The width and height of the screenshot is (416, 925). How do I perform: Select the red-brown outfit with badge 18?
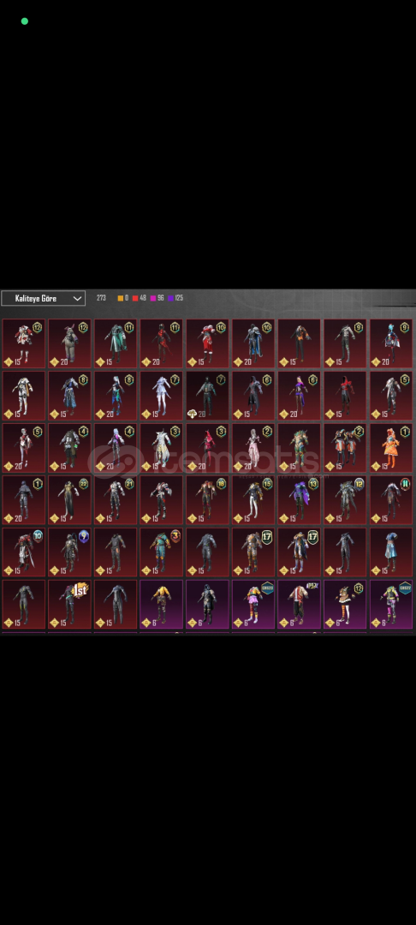tap(207, 499)
